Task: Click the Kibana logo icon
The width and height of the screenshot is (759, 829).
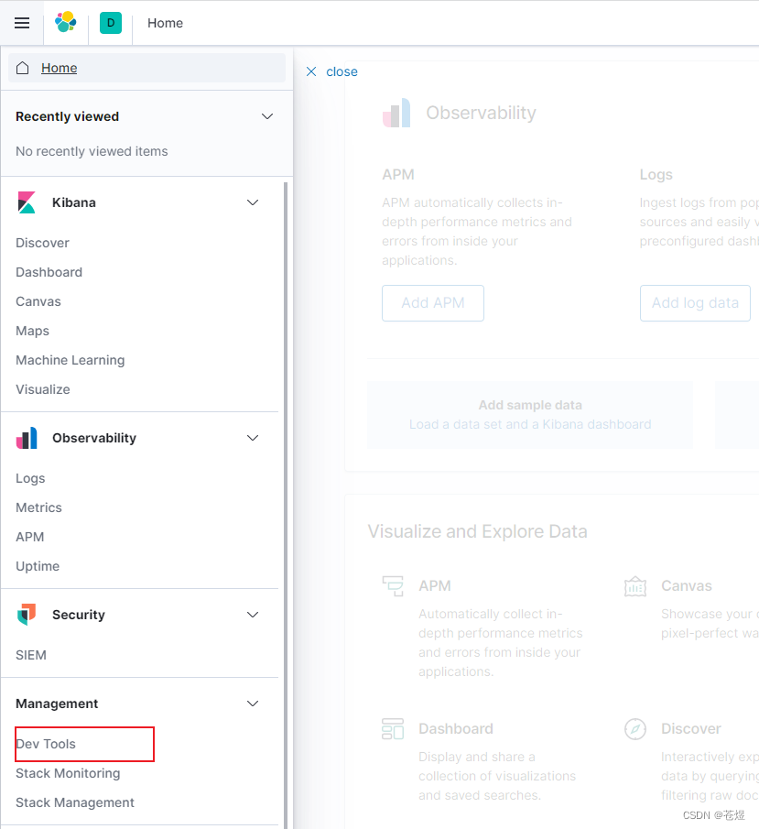Action: click(27, 202)
